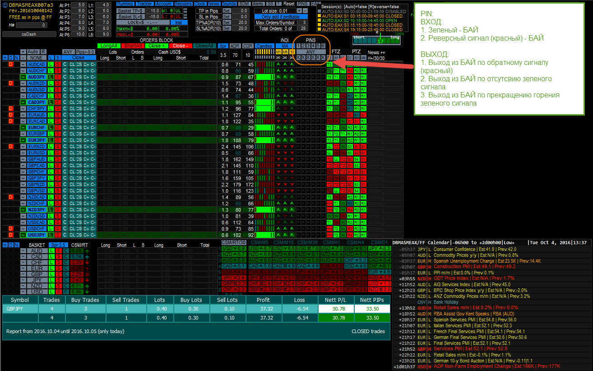
Task: Click red CHF 2.3 cell in CSM/RT/30
Action: (233, 289)
